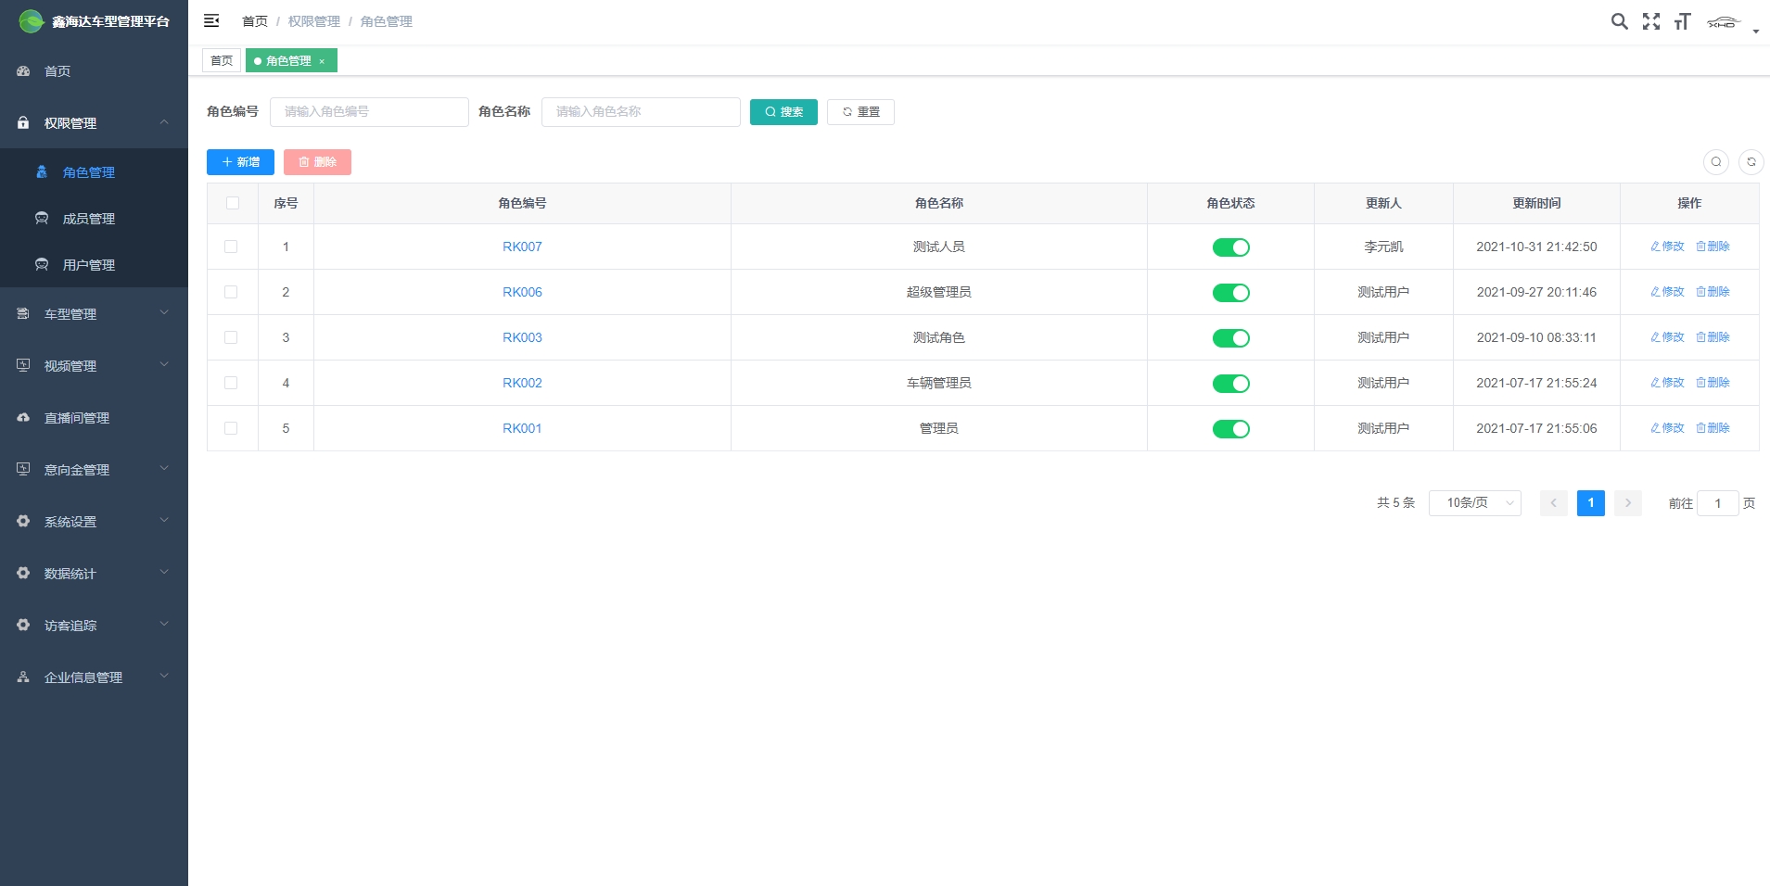The width and height of the screenshot is (1770, 886).
Task: Click the 视频管理 sidebar icon
Action: pyautogui.click(x=23, y=365)
